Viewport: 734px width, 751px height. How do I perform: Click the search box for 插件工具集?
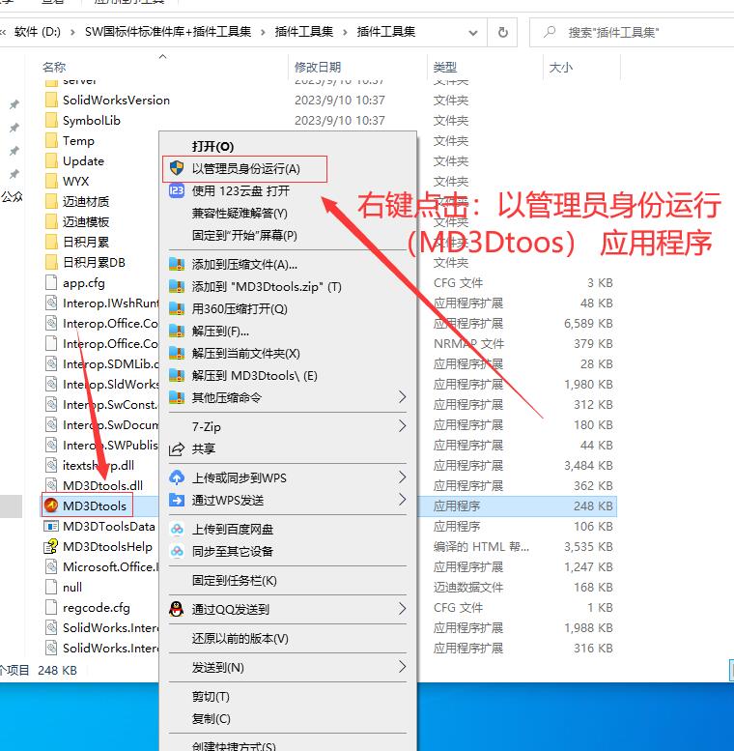coord(637,32)
